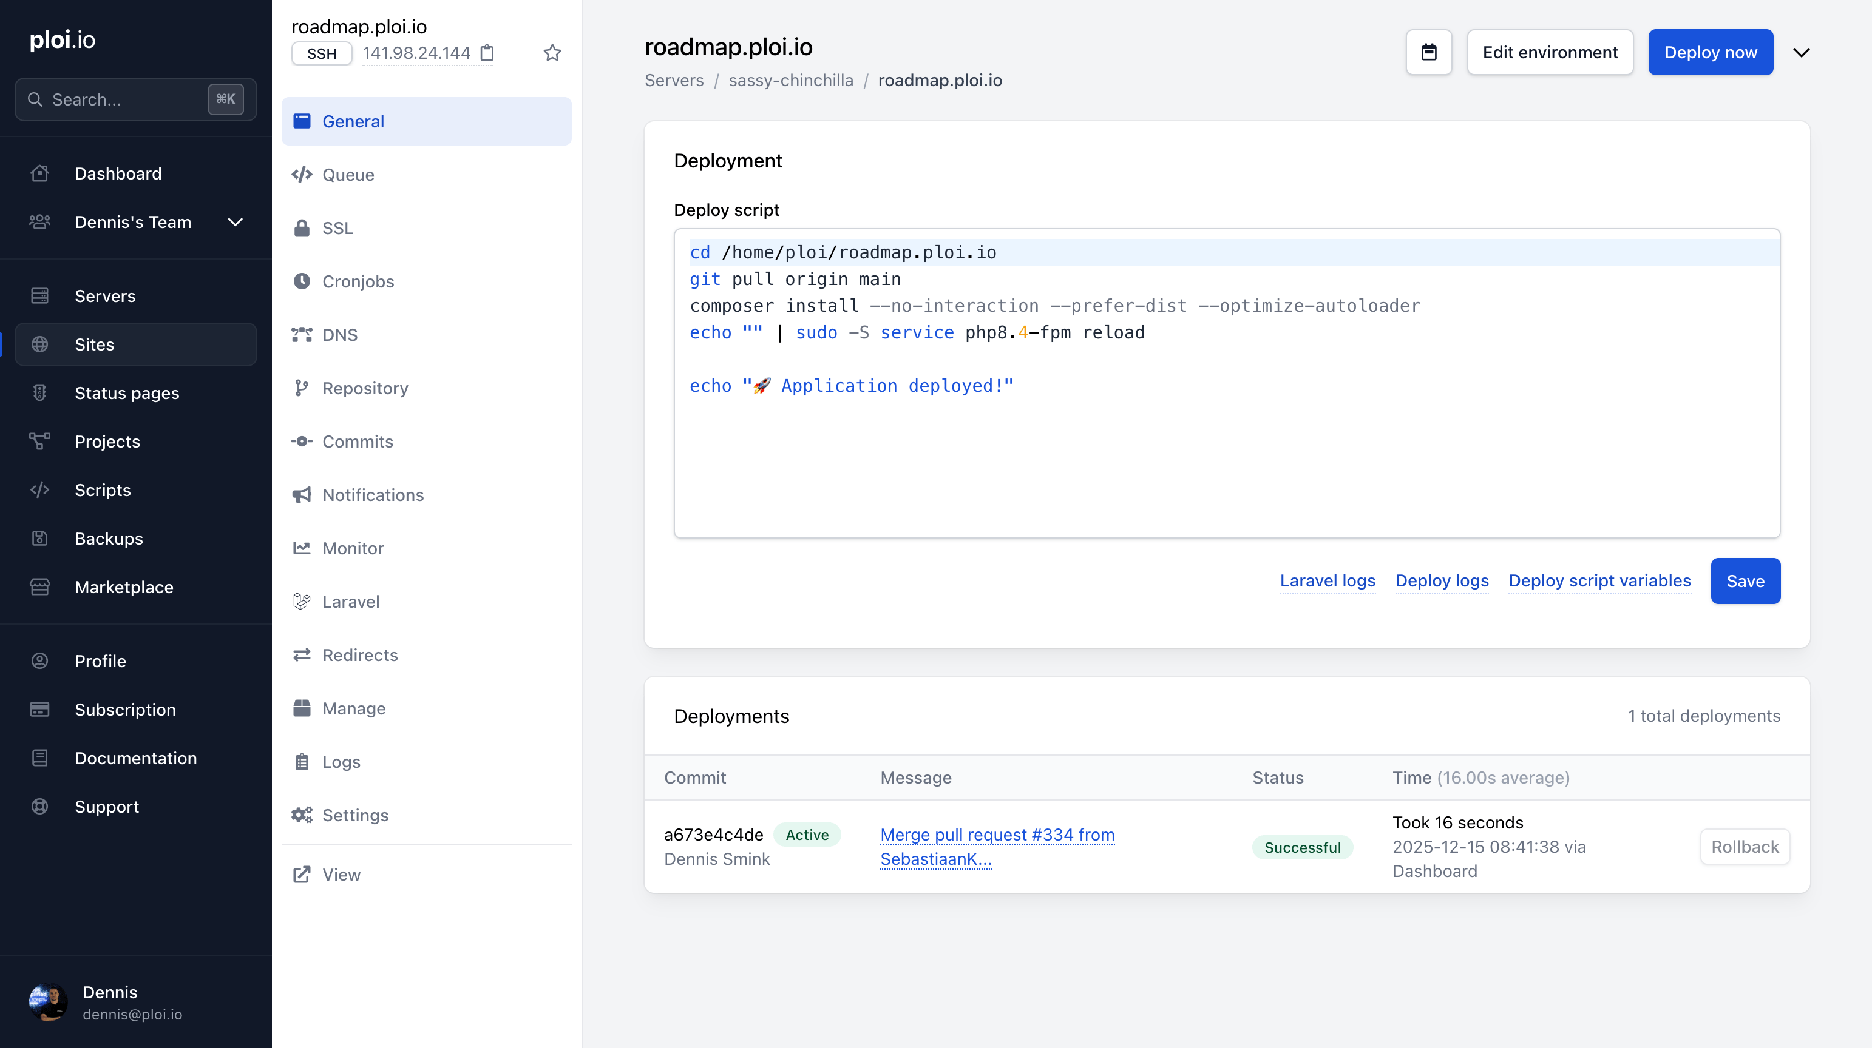This screenshot has height=1048, width=1872.
Task: Open the calendar schedule icon button
Action: pyautogui.click(x=1428, y=52)
